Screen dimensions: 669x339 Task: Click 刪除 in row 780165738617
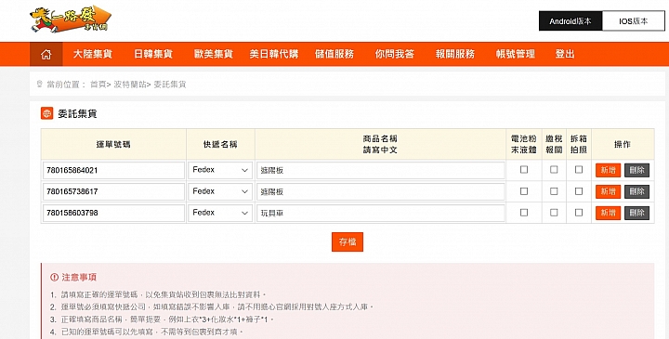(637, 191)
